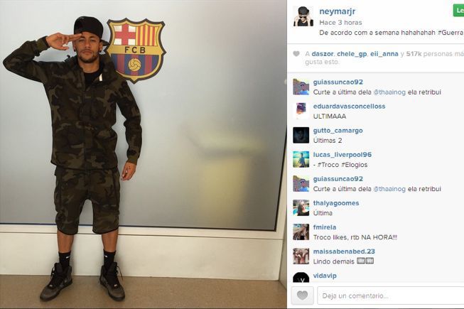Click the 517k people likes count
This screenshot has height=309, width=464.
coord(414,54)
